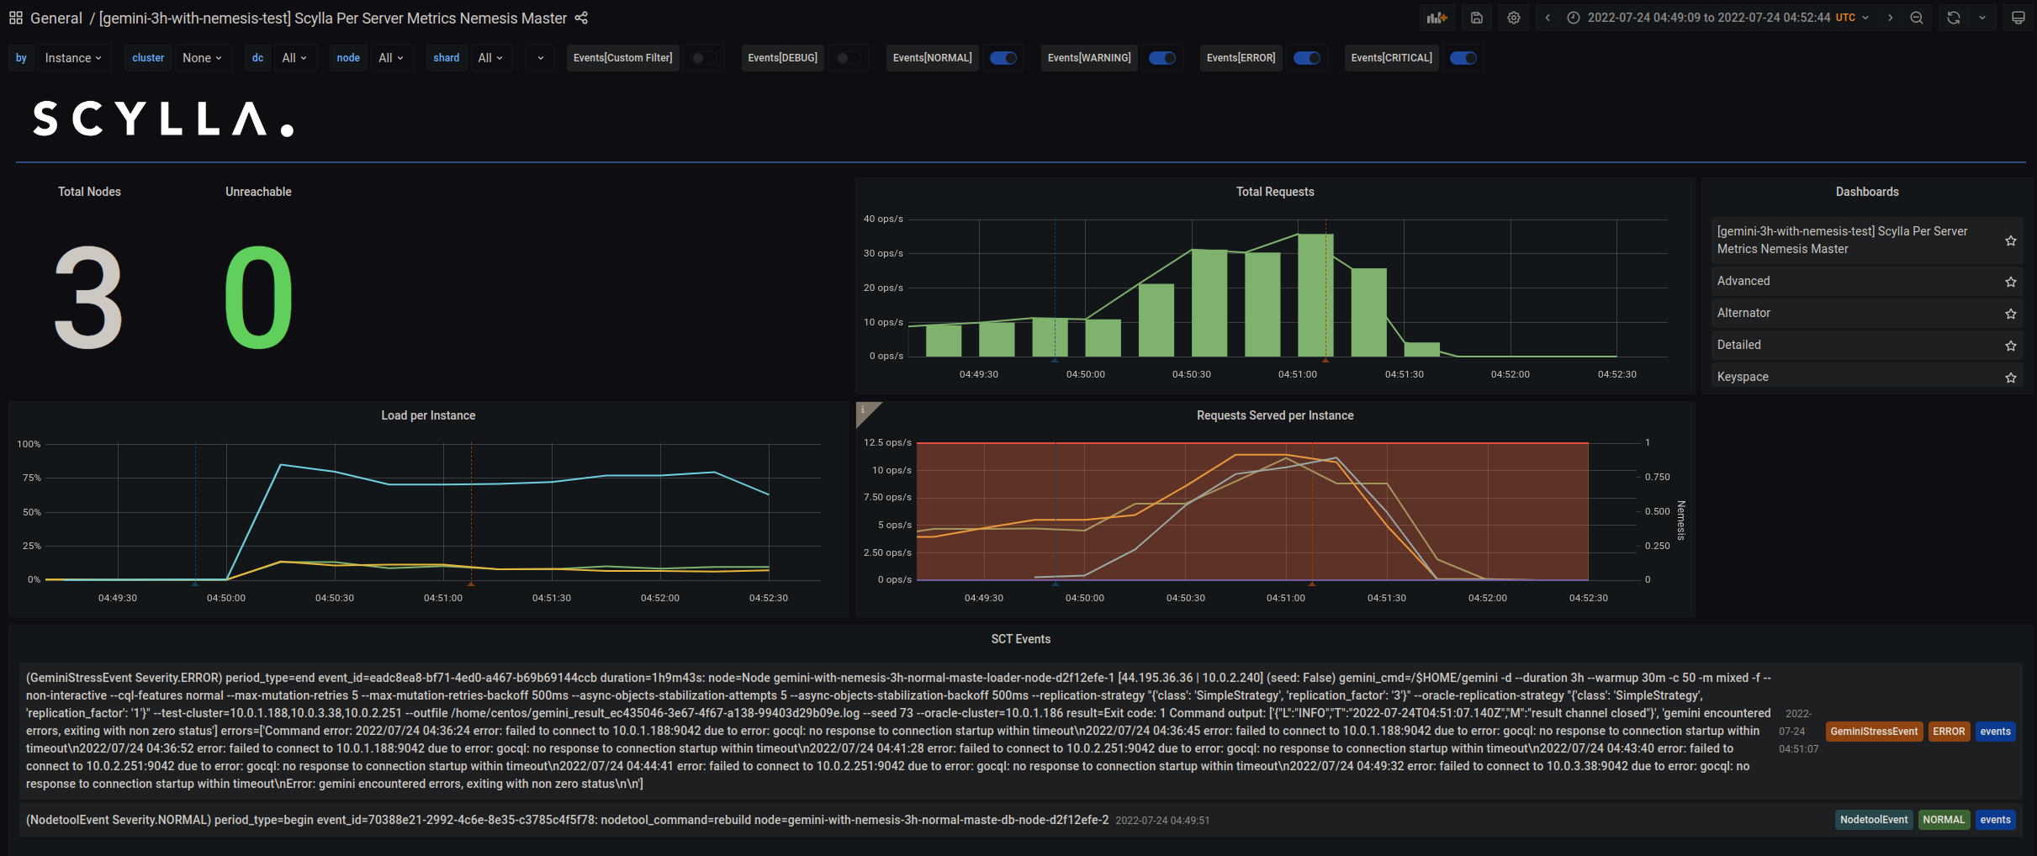Star the Keyspace dashboard
2037x856 pixels.
[x=2011, y=378]
